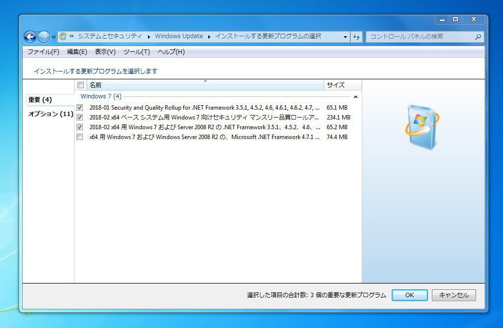The image size is (503, 328).
Task: Confirm selection with the OK button
Action: pos(410,295)
